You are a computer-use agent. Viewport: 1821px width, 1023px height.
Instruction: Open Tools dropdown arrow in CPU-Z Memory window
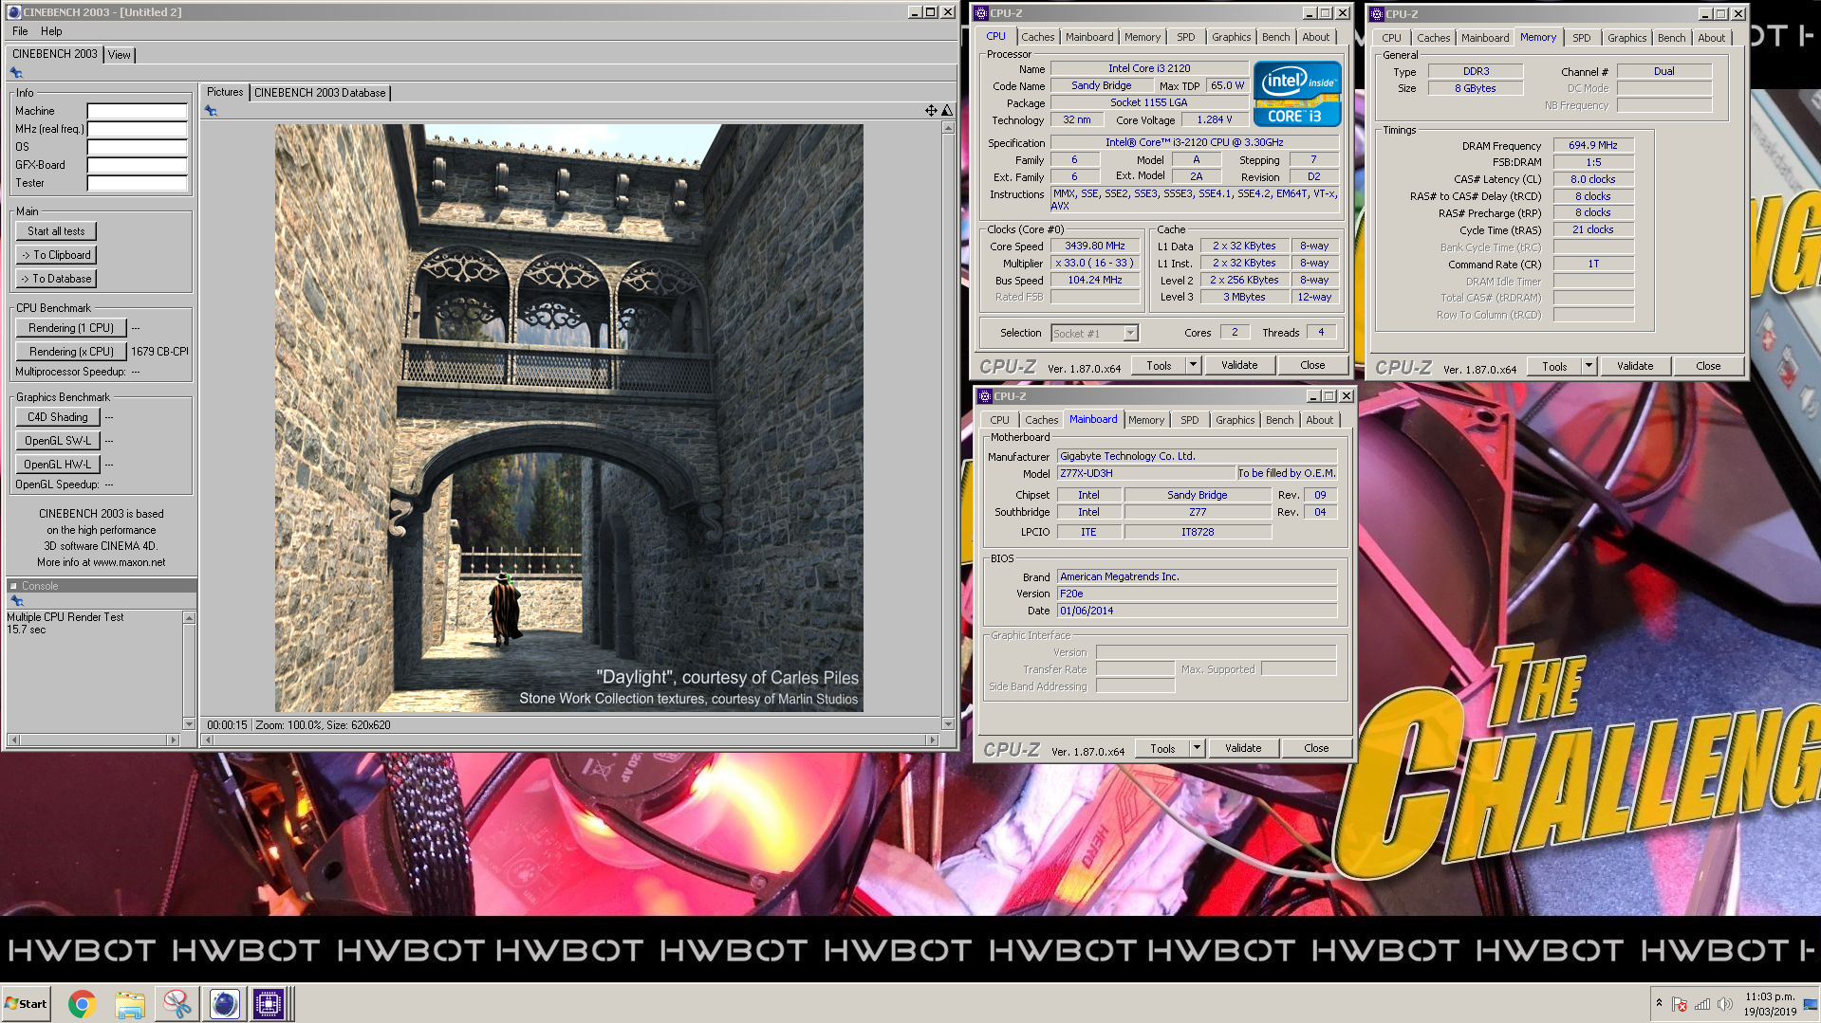tap(1589, 366)
